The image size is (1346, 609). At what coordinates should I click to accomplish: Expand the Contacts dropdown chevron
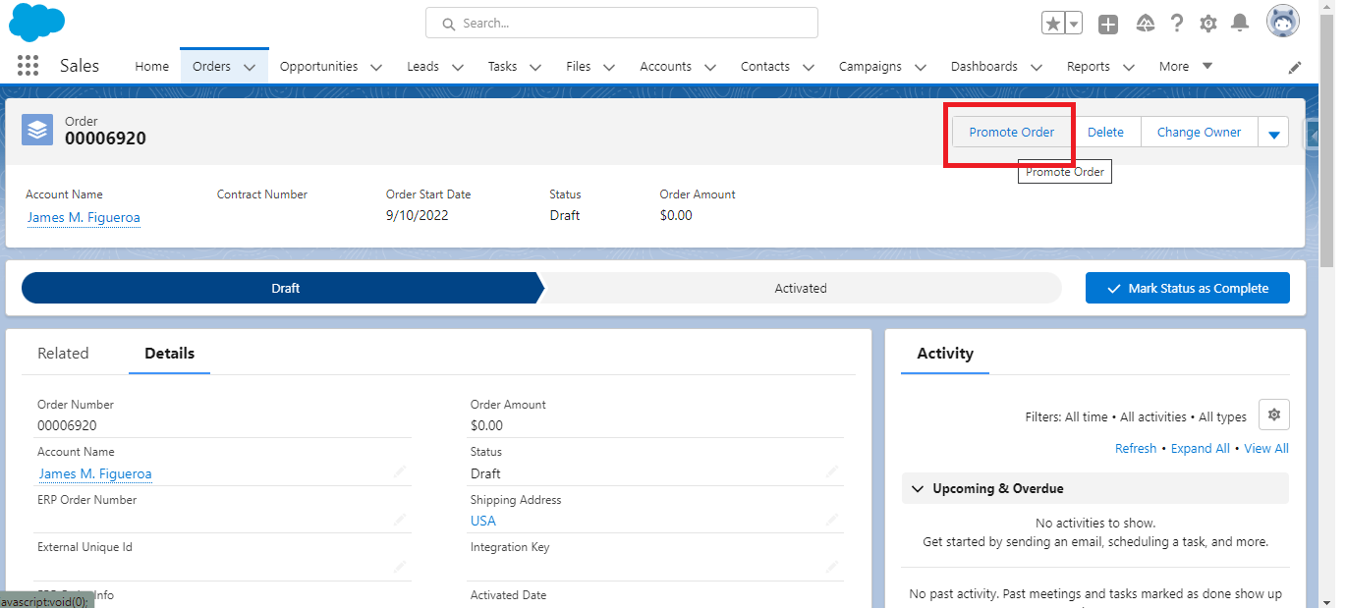[809, 67]
